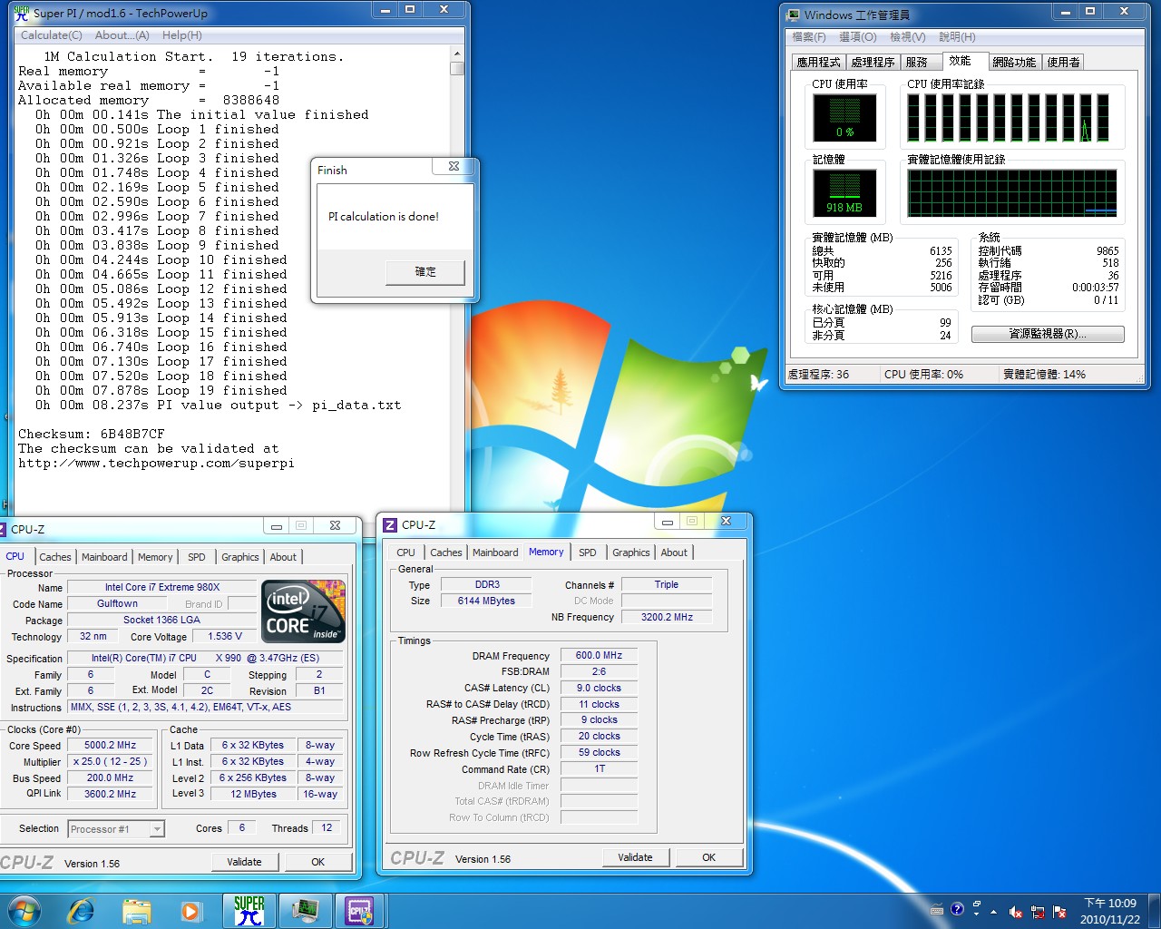1161x929 pixels.
Task: Click the keyboard input method tray icon
Action: 937,910
